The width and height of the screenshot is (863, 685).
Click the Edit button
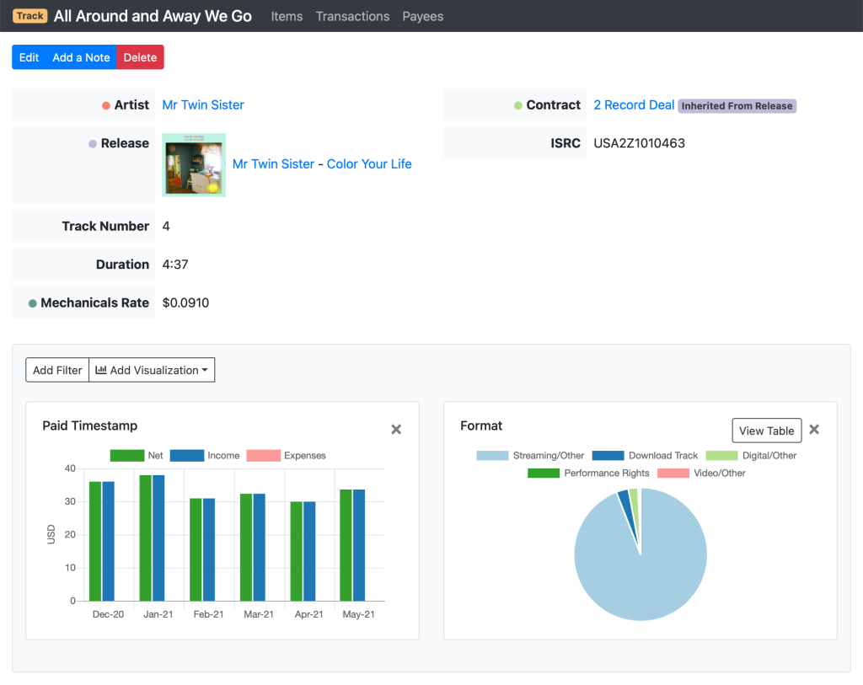click(29, 57)
